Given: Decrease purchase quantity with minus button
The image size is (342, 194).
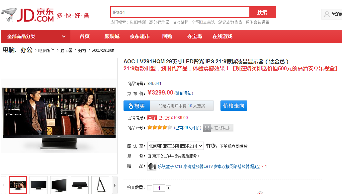Looking at the screenshot, I should tap(150, 188).
